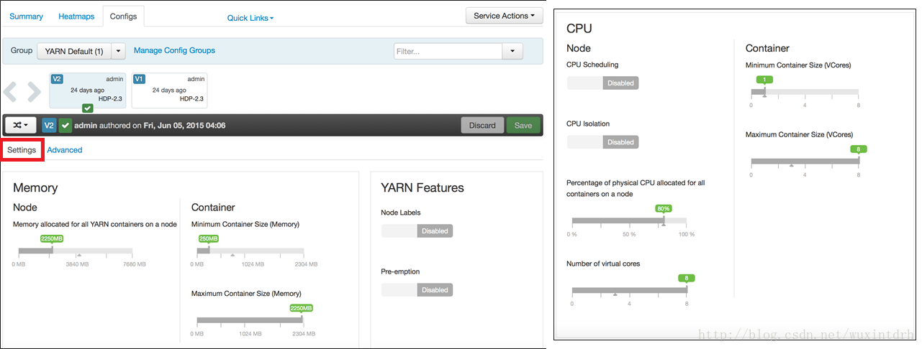Select the Configs tab
This screenshot has width=922, height=349.
123,16
